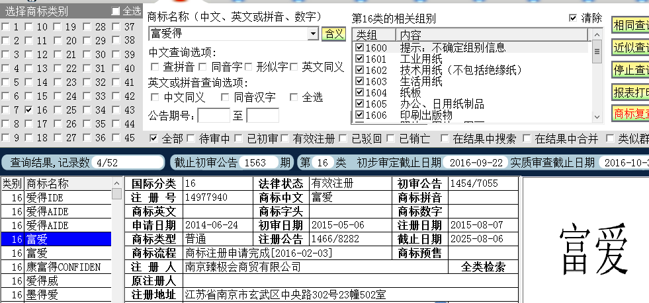This screenshot has height=303, width=649.
Task: Filter by 已初审 status
Action: (x=238, y=138)
